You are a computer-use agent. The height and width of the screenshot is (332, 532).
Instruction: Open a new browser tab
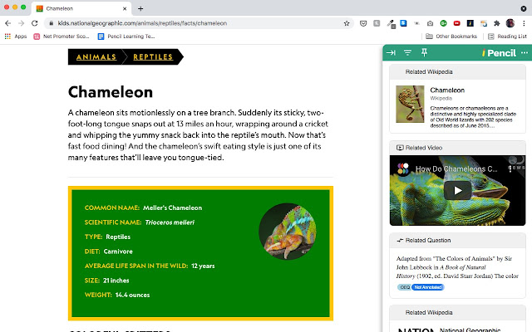pos(140,8)
